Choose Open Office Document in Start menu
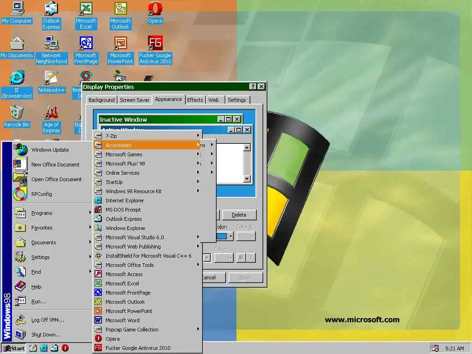This screenshot has width=472, height=354. click(53, 179)
